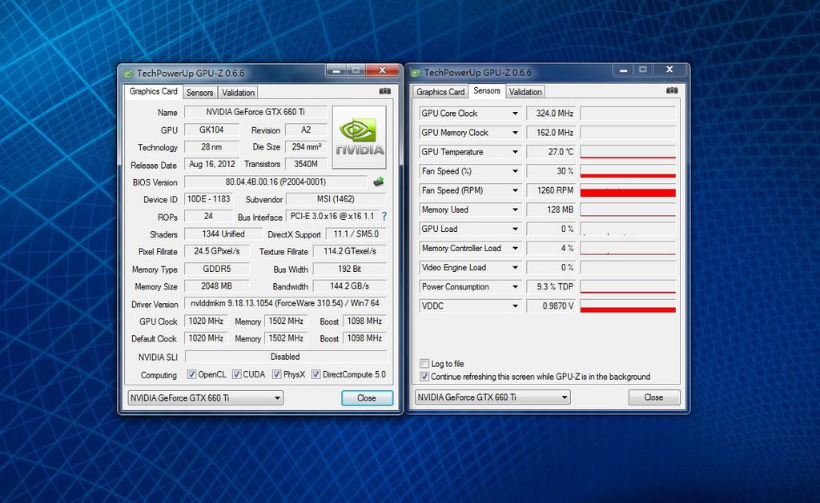The width and height of the screenshot is (820, 503).
Task: Click the Subvendor value MSI (1462)
Action: 336,199
